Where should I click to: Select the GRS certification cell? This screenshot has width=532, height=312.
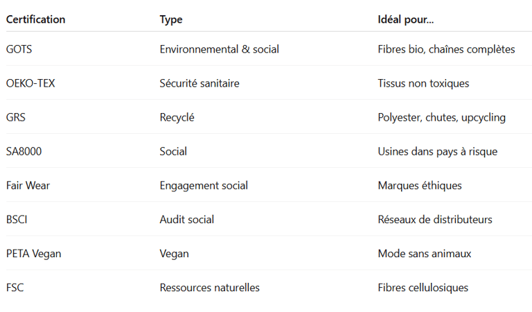[x=17, y=117]
